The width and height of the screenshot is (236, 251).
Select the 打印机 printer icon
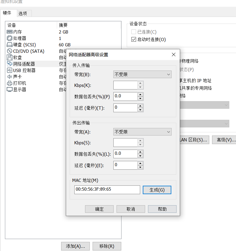coord(9,83)
